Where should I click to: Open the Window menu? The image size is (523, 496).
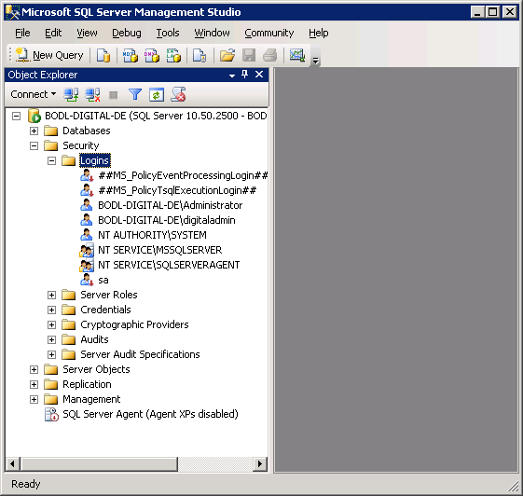[213, 33]
